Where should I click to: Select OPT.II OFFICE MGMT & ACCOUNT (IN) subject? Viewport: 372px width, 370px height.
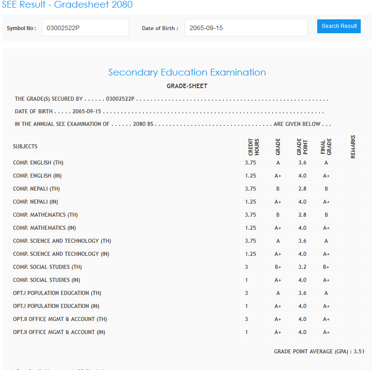pyautogui.click(x=60, y=332)
